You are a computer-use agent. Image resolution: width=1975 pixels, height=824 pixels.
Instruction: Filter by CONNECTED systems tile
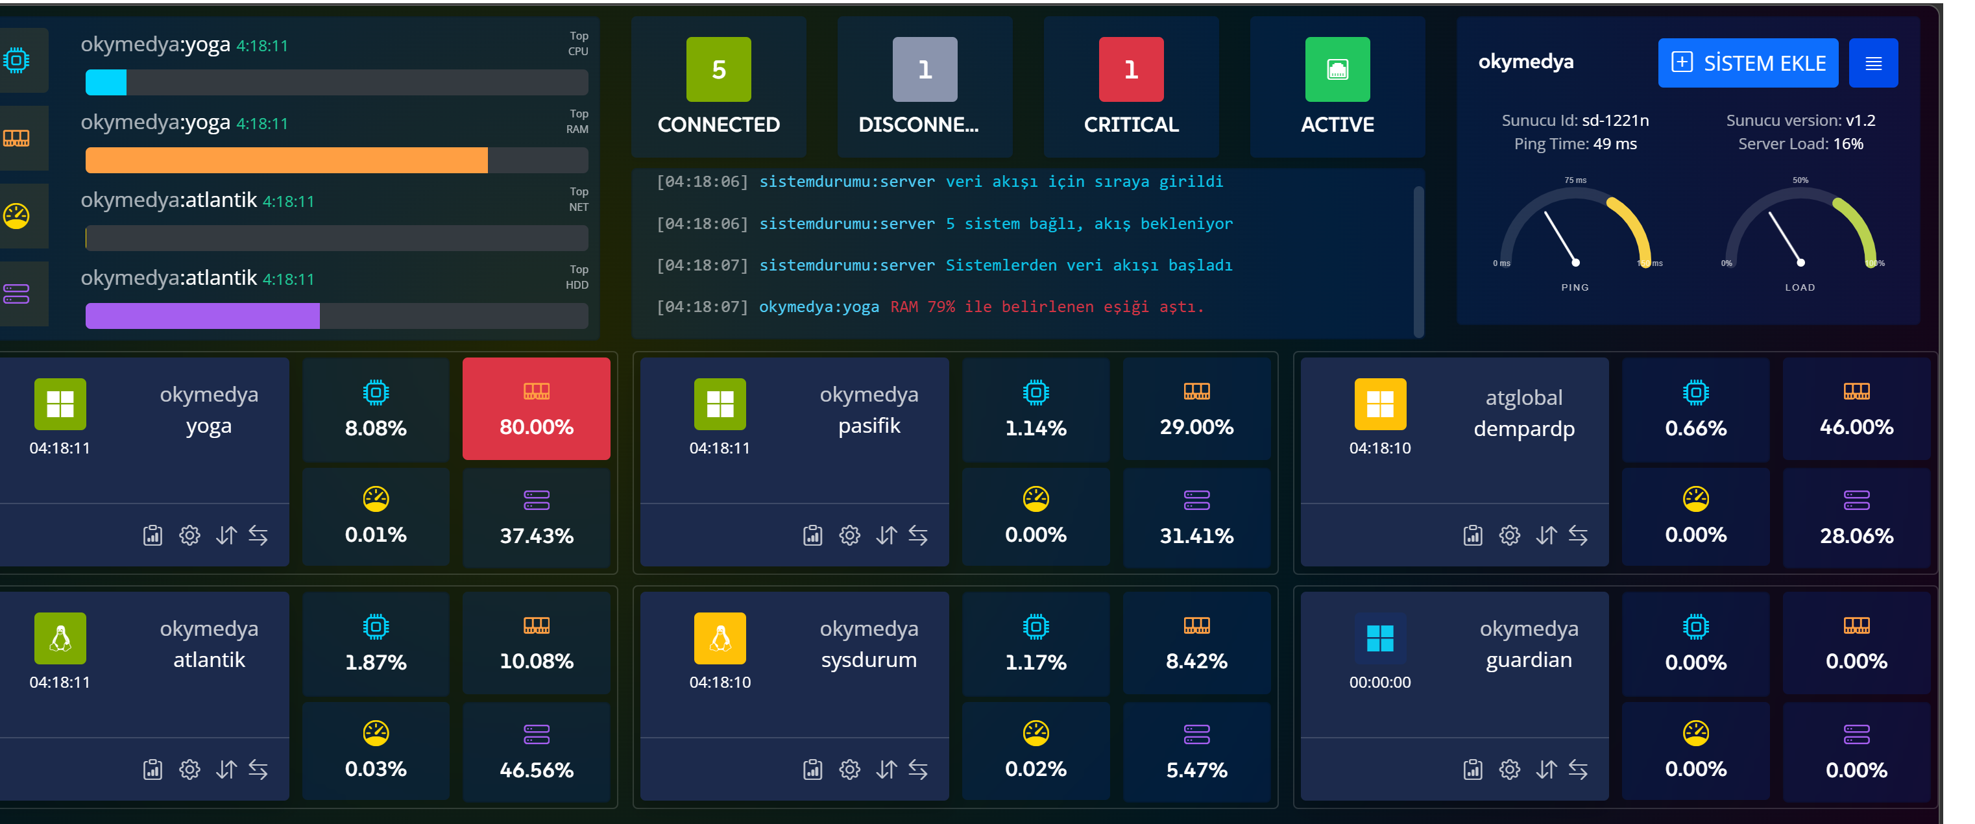(718, 86)
